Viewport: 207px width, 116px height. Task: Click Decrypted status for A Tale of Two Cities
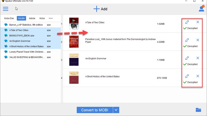point(190,28)
